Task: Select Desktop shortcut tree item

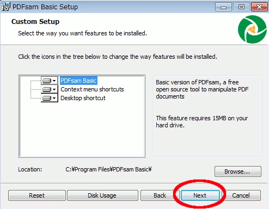Action: click(83, 98)
